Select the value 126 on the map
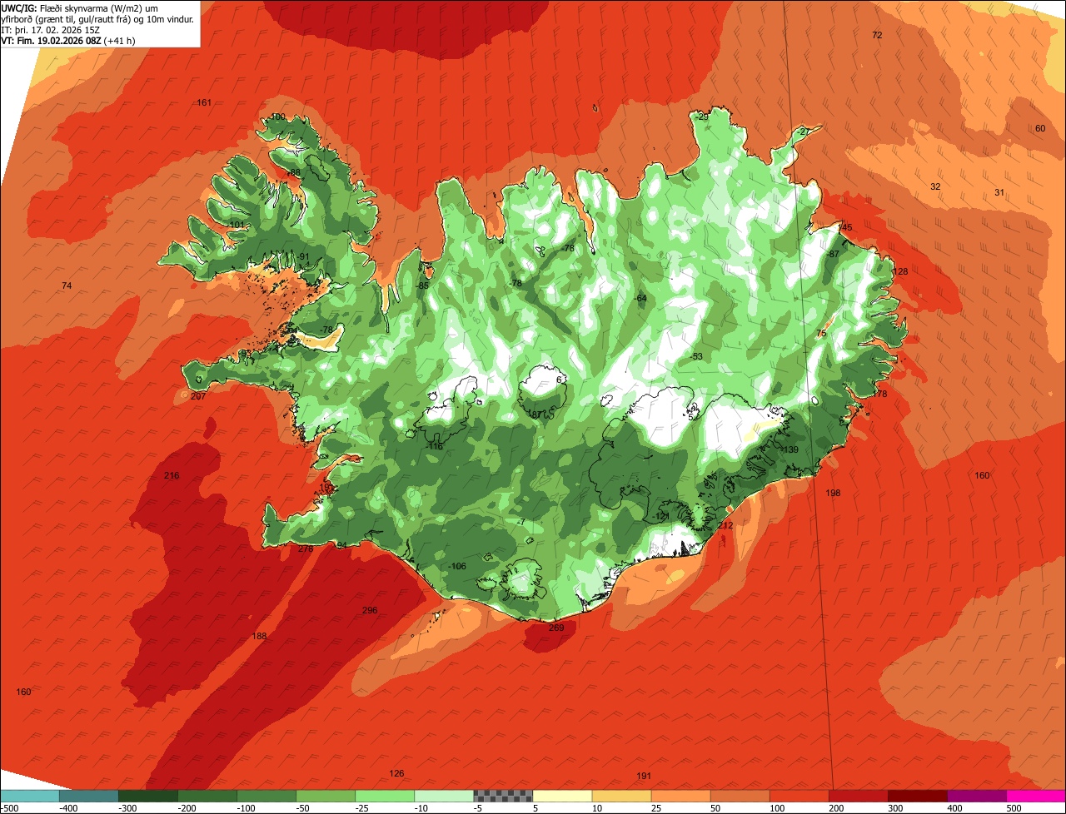Viewport: 1066px width, 814px height. click(x=396, y=773)
